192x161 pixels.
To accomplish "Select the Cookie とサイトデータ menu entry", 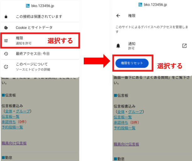I will click(34, 28).
